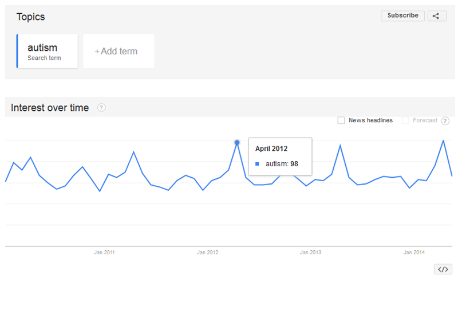Click the Subscribe button
The image size is (458, 316).
pyautogui.click(x=402, y=16)
